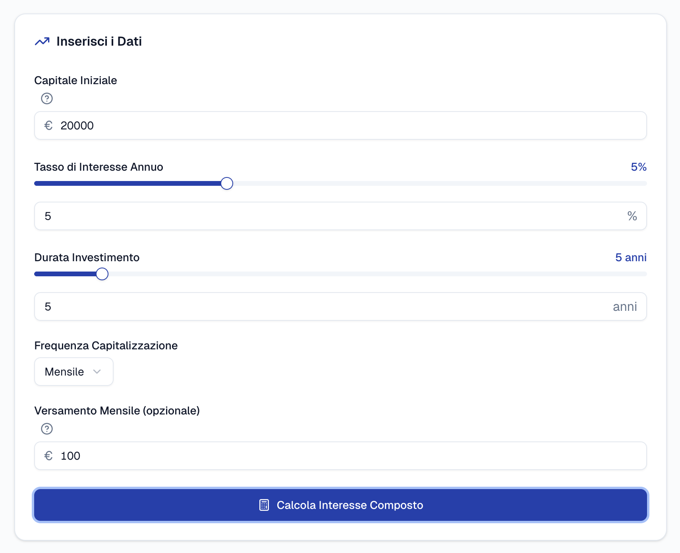Open the Mensile frequency dropdown
Image resolution: width=680 pixels, height=553 pixels.
(73, 372)
